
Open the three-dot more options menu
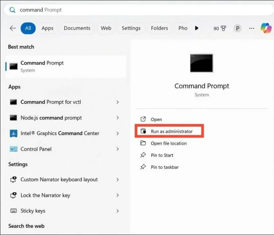251,28
